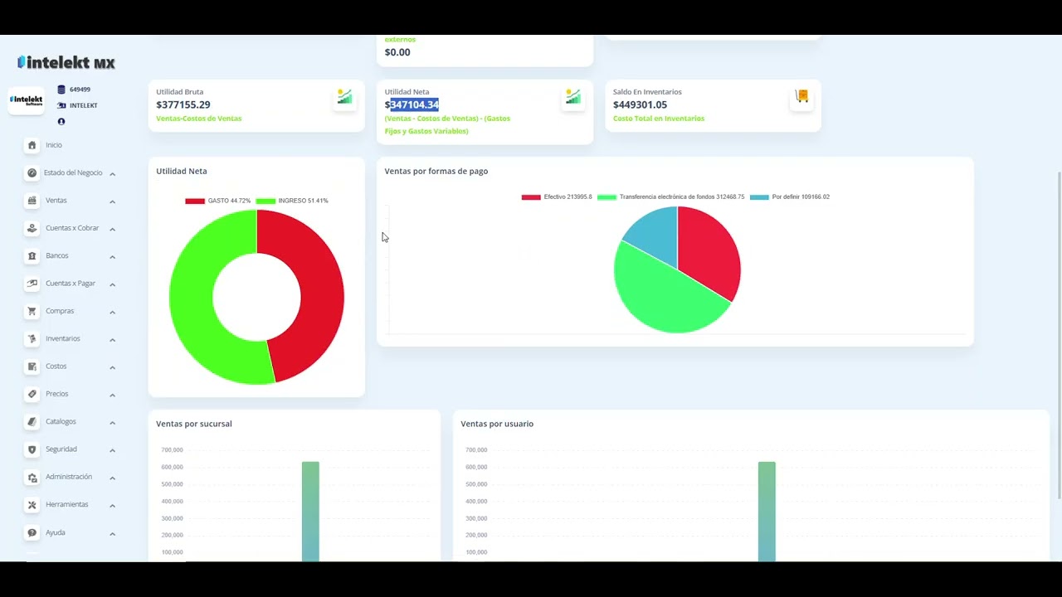This screenshot has width=1062, height=597.
Task: Click the Ventas por usuario heading
Action: click(x=497, y=424)
